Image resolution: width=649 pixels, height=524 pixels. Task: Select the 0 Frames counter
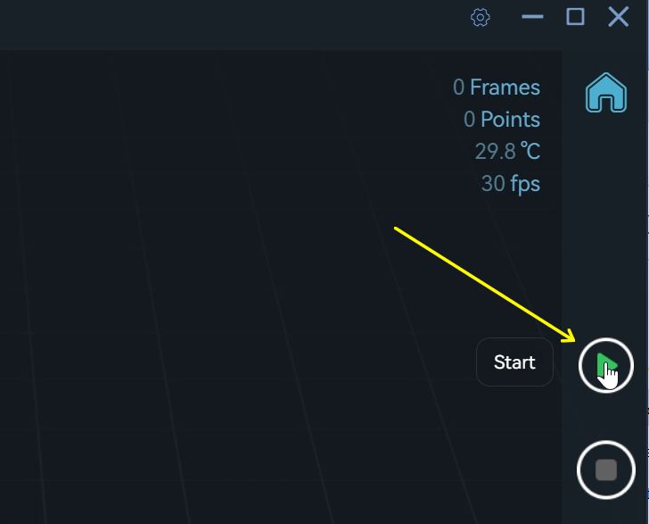click(497, 87)
